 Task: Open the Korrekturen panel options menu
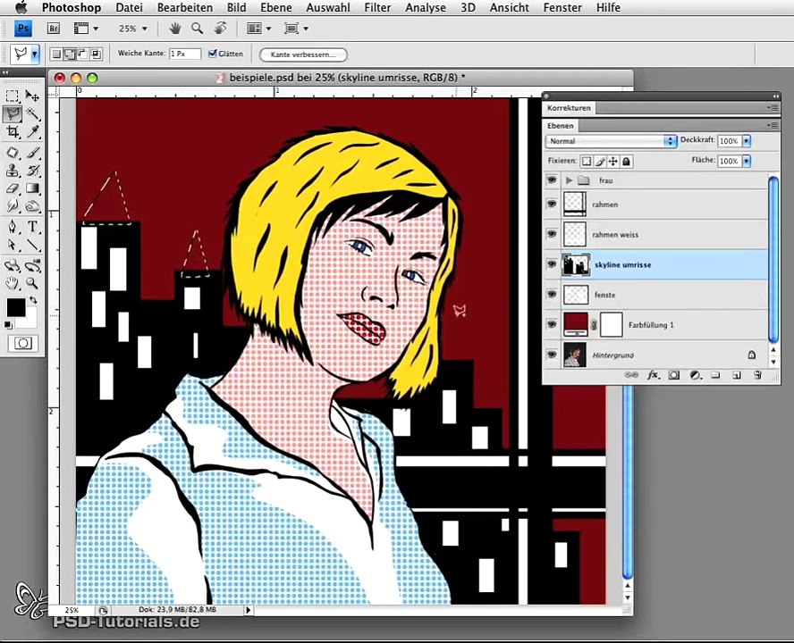[773, 108]
